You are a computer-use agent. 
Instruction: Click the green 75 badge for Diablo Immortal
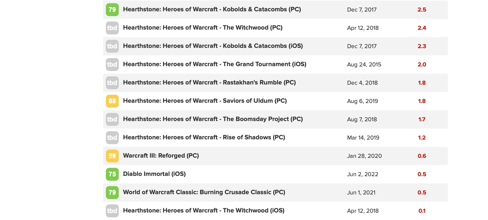pos(112,174)
